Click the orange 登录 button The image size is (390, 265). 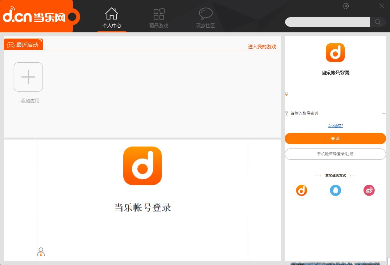point(335,138)
